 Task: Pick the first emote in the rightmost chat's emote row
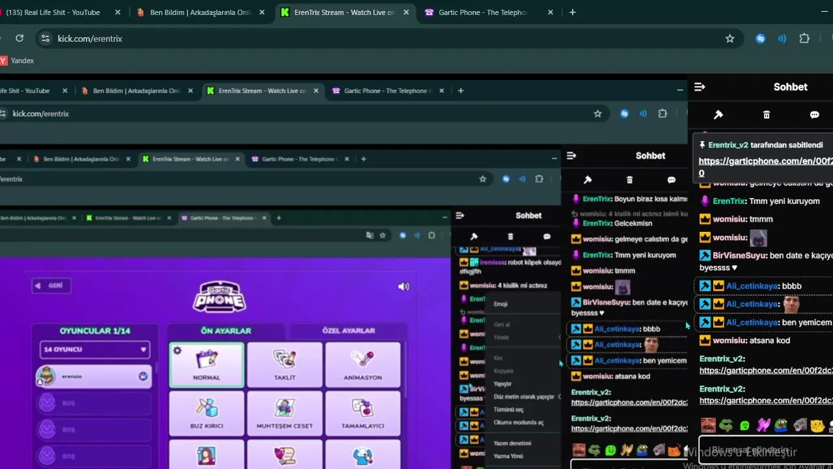point(708,425)
